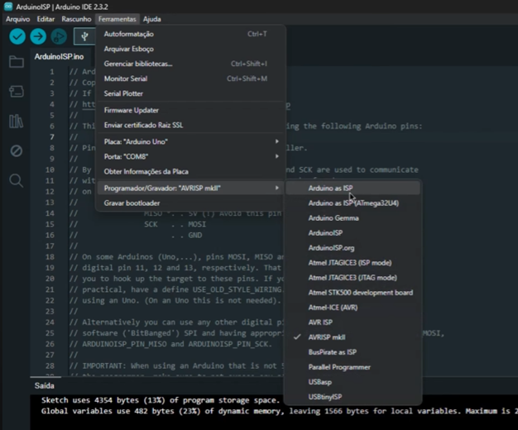This screenshot has height=430, width=518.
Task: Switch to the ArduinoISP.ino tab
Action: coord(59,57)
